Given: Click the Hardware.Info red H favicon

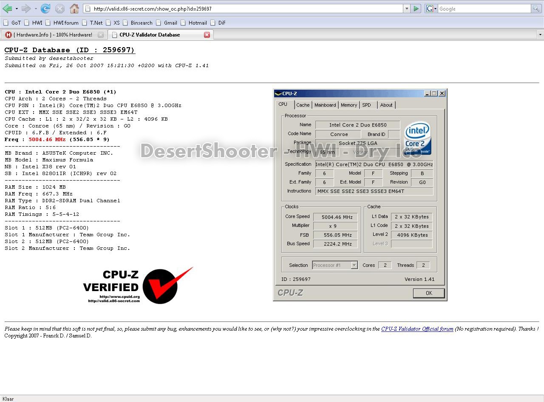Looking at the screenshot, I should (x=8, y=35).
